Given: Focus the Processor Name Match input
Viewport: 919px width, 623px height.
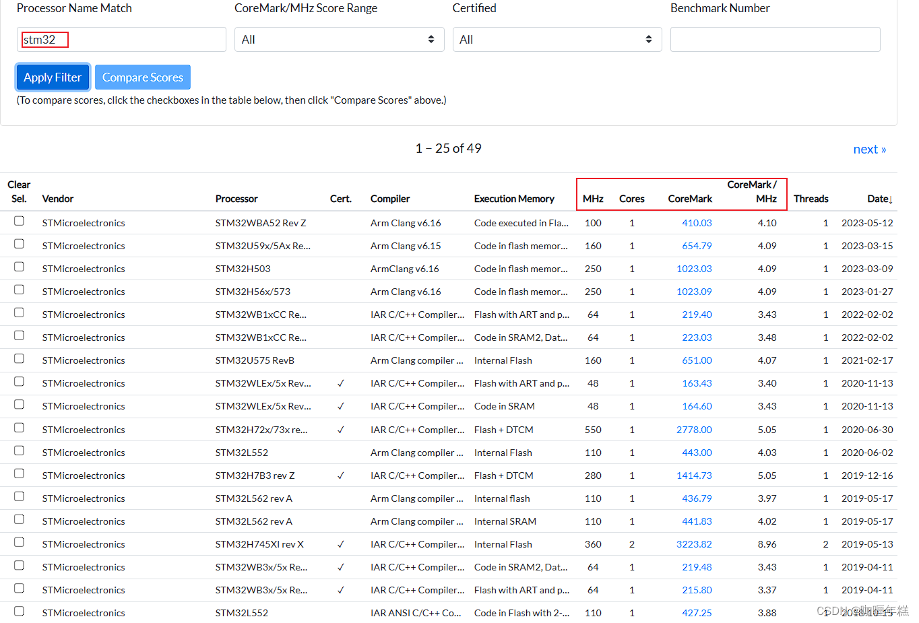Looking at the screenshot, I should click(121, 40).
